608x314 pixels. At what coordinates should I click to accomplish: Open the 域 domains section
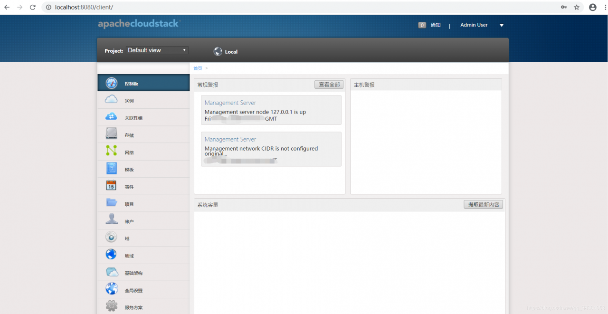point(143,238)
